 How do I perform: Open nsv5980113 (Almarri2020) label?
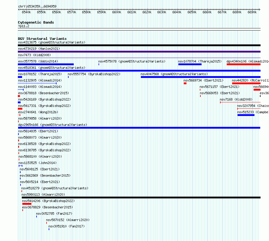coord(44,194)
